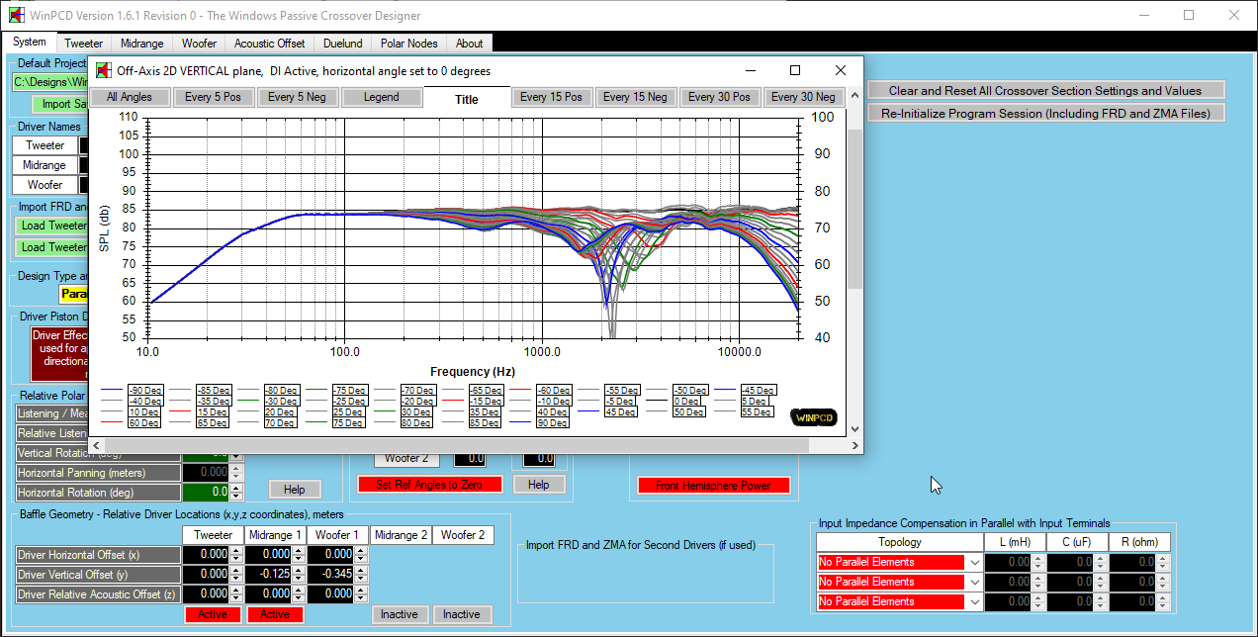Click the 90 Deg legend entry
Image resolution: width=1258 pixels, height=637 pixels.
tap(553, 423)
